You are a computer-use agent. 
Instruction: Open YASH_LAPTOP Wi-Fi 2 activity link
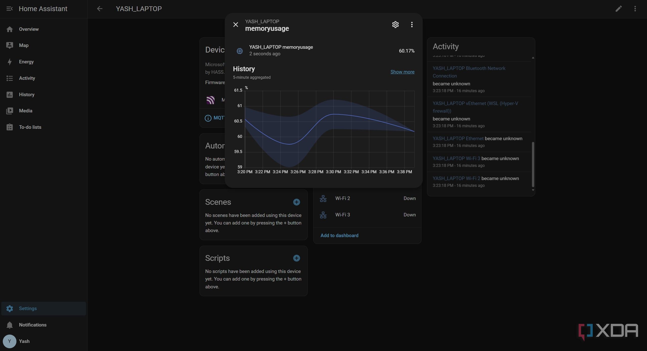pos(456,179)
